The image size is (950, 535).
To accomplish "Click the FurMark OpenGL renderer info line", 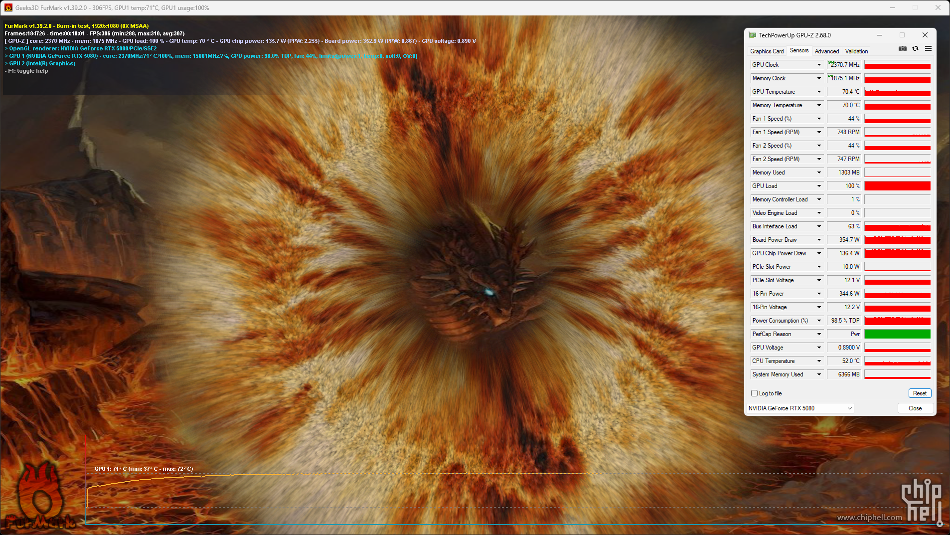I will tap(81, 48).
